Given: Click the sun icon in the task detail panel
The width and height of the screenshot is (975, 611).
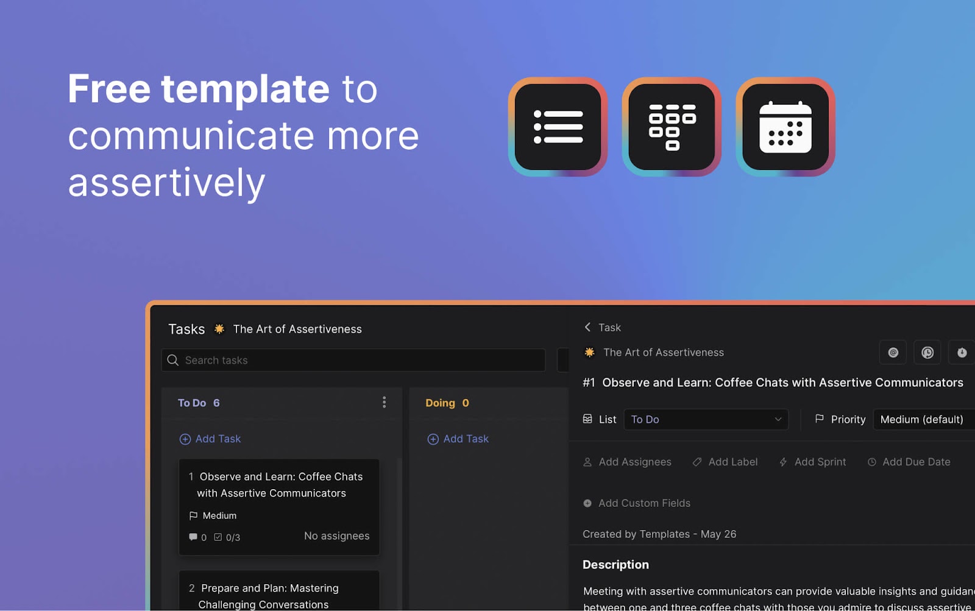Looking at the screenshot, I should [x=589, y=352].
